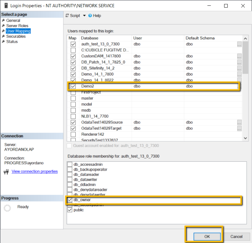The height and width of the screenshot is (243, 252).
Task: Open the Server Roles page
Action: pos(17,26)
